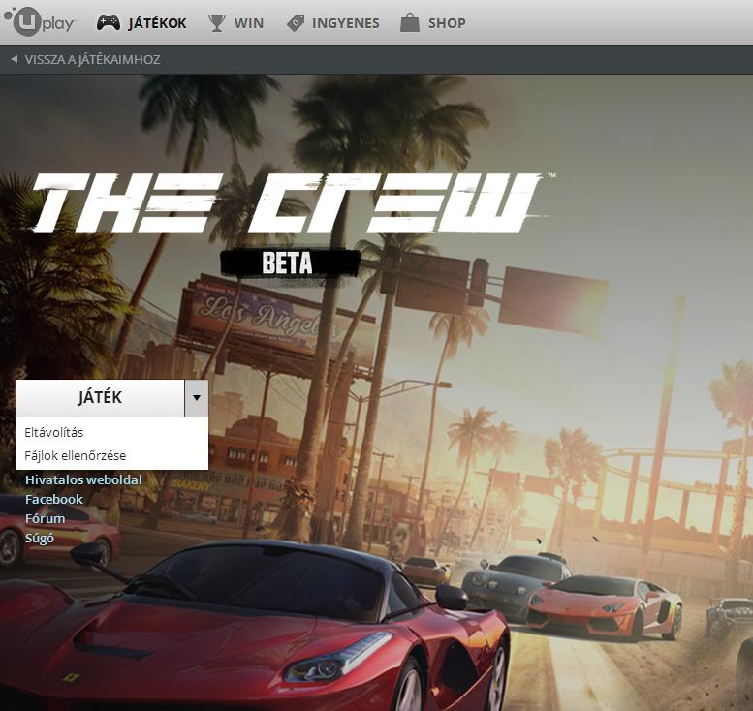Select Fájlok ellenőrzése menu entry

(x=112, y=455)
